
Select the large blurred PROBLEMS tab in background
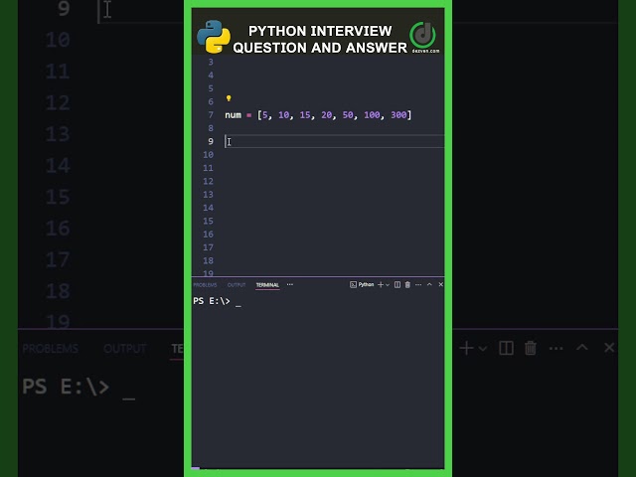51,349
